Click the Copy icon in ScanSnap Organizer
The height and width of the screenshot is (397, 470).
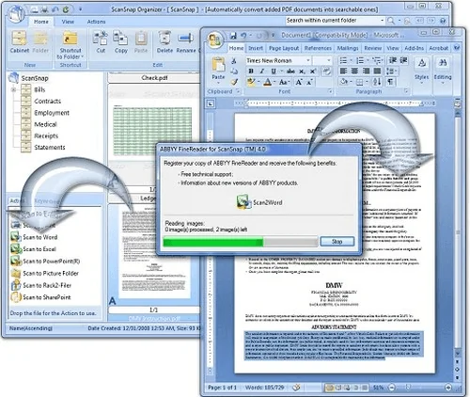[x=120, y=39]
